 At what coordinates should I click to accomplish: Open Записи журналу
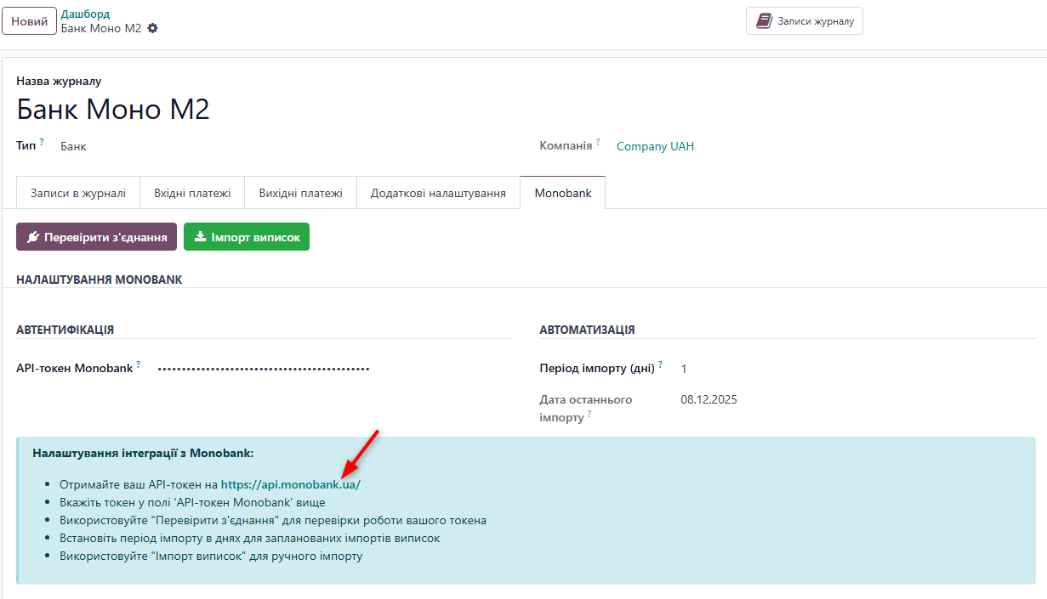[804, 20]
